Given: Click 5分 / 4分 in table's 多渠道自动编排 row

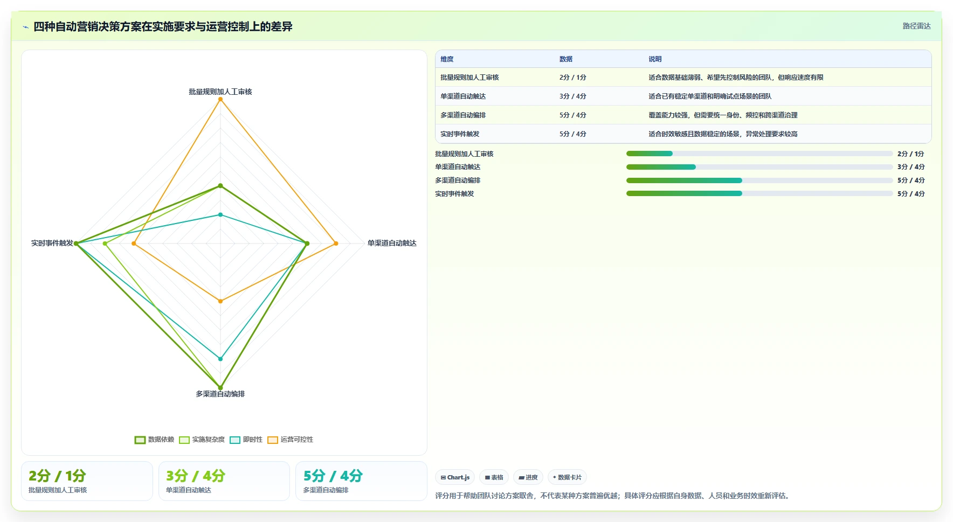Looking at the screenshot, I should 572,115.
